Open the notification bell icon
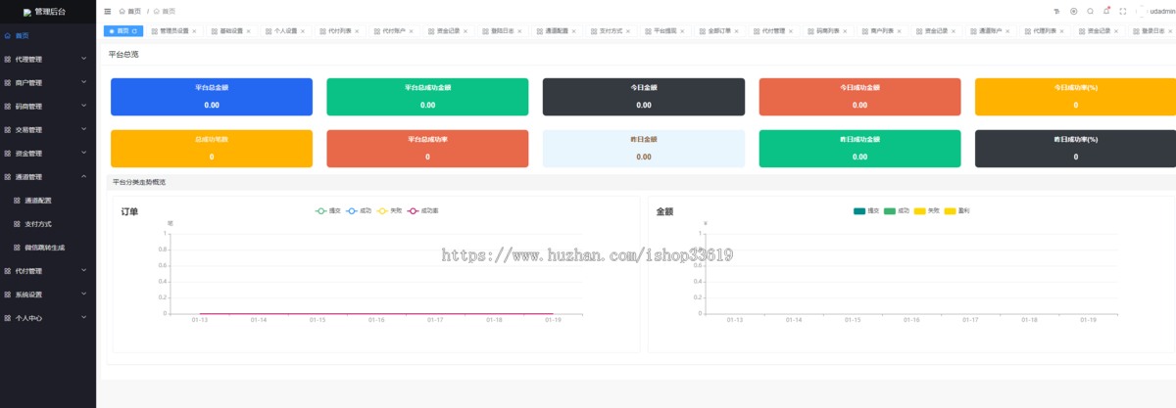Image resolution: width=1176 pixels, height=408 pixels. point(1106,11)
